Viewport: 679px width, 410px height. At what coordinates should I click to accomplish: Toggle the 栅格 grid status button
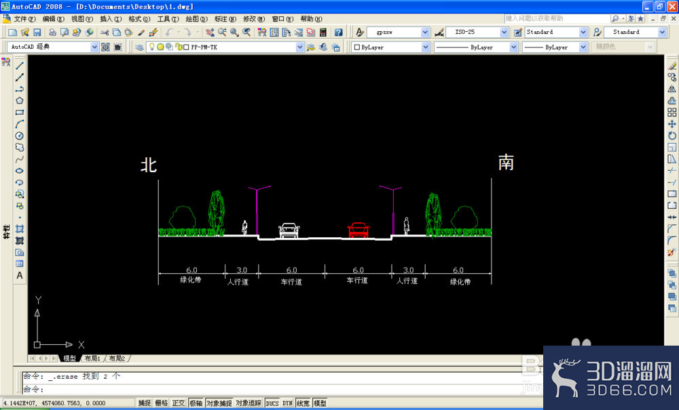(x=162, y=403)
